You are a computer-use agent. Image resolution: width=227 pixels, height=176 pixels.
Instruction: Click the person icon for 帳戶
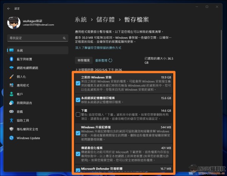point(11,94)
